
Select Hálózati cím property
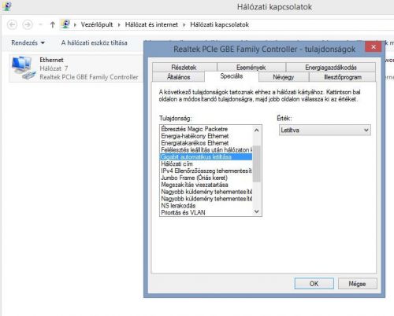[206, 164]
